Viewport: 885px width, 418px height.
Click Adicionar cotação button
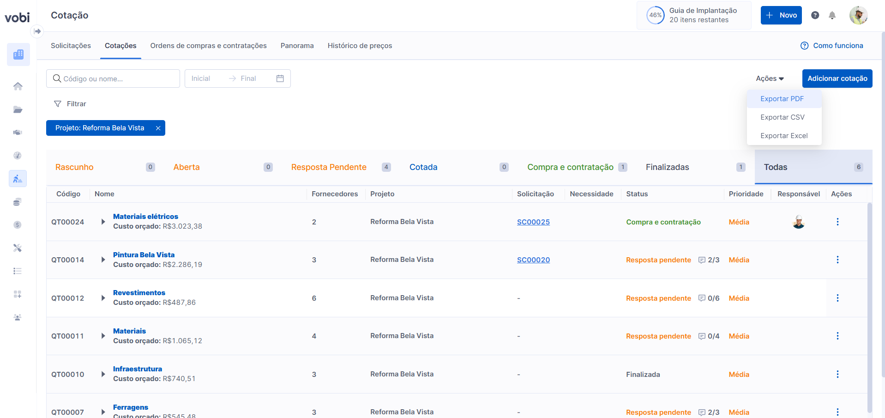tap(837, 79)
